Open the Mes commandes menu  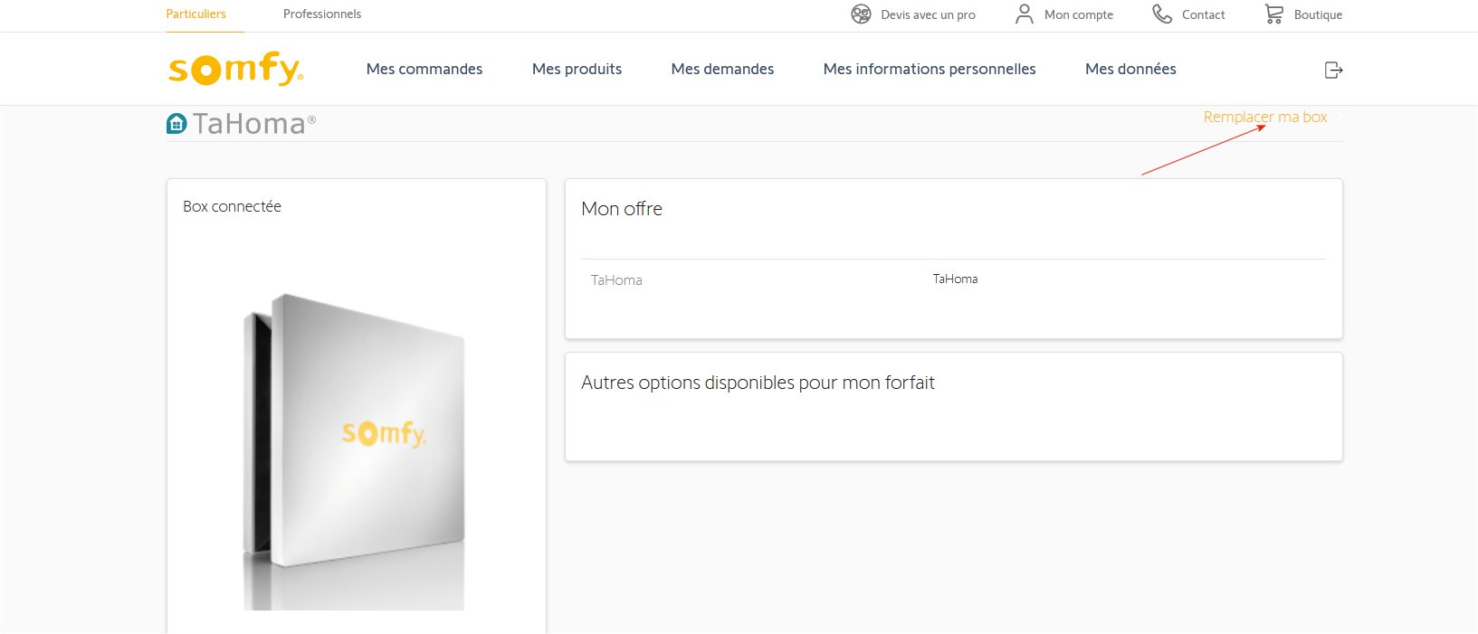tap(424, 70)
